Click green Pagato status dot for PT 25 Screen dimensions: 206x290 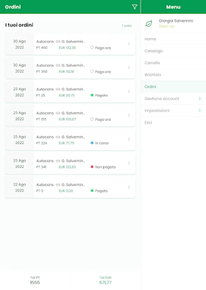click(92, 95)
